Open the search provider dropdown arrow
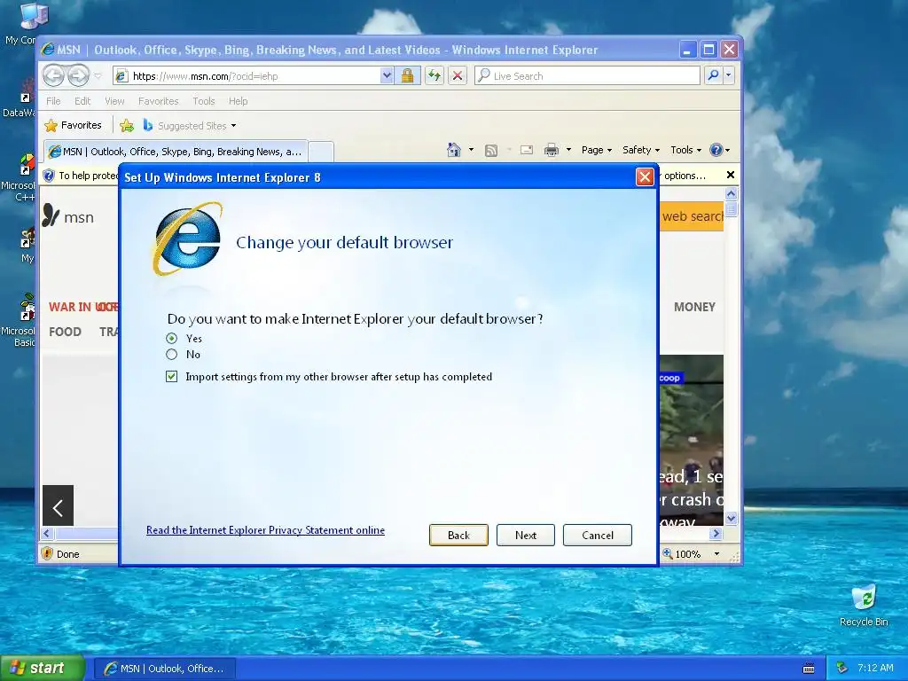The width and height of the screenshot is (908, 681). [729, 75]
